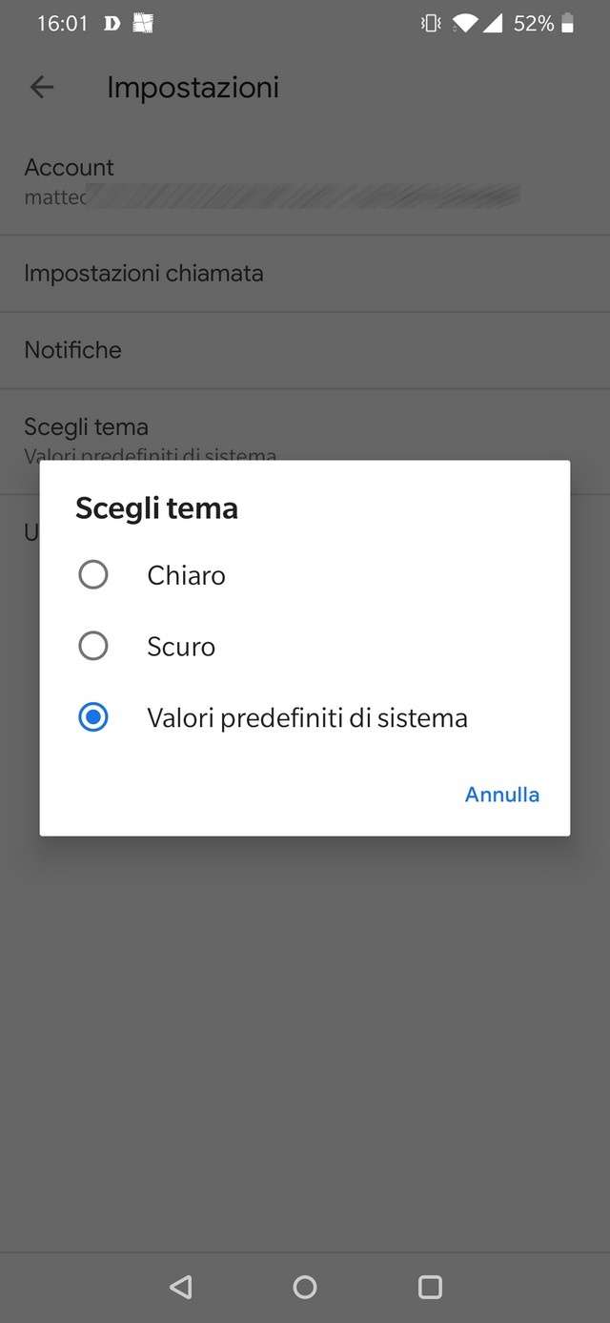Tap the notification icon next to D
610x1323 pixels.
pos(143,24)
